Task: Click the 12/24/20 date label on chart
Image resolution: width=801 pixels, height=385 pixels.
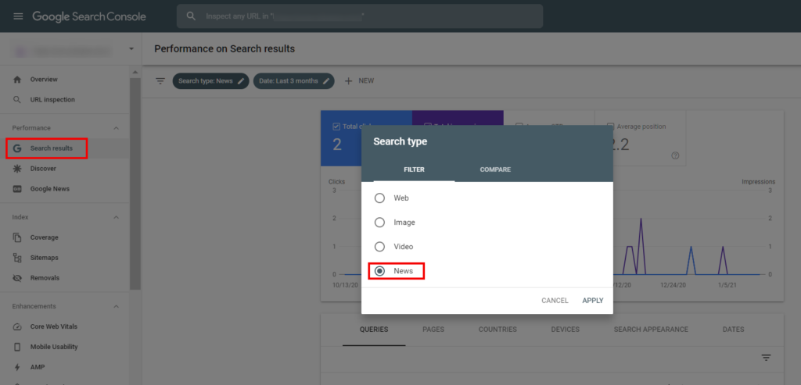Action: click(673, 284)
